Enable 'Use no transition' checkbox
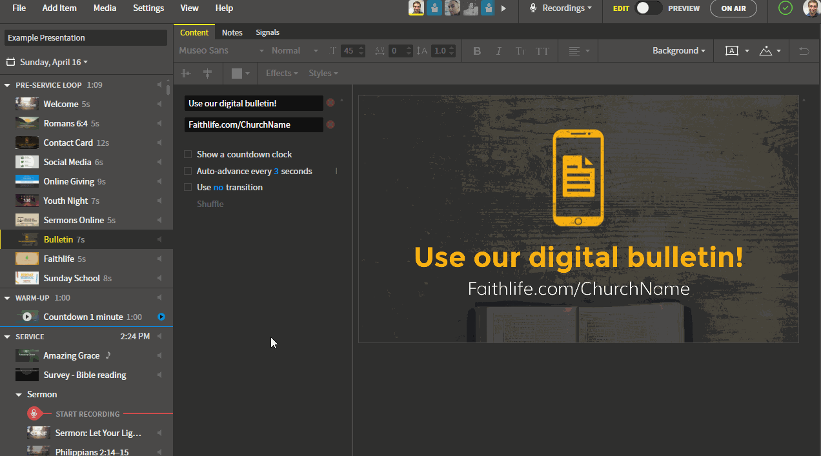Screen dimensions: 821x456 click(x=188, y=187)
